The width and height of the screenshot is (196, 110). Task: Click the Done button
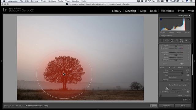[x=153, y=106]
